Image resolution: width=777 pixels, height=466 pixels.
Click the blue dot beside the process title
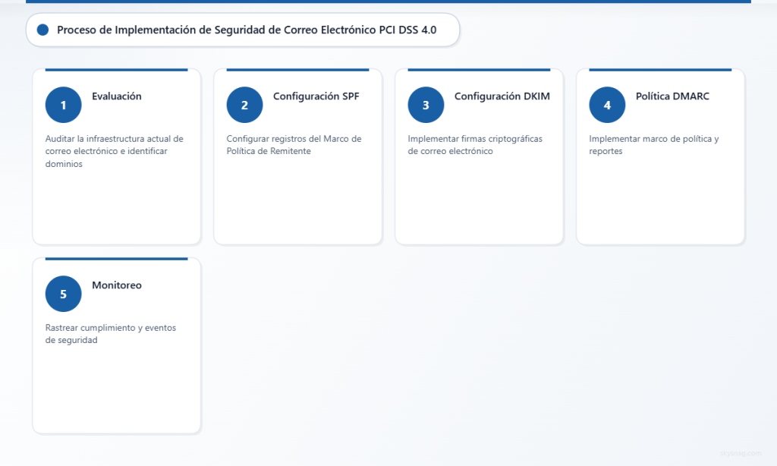tap(43, 30)
